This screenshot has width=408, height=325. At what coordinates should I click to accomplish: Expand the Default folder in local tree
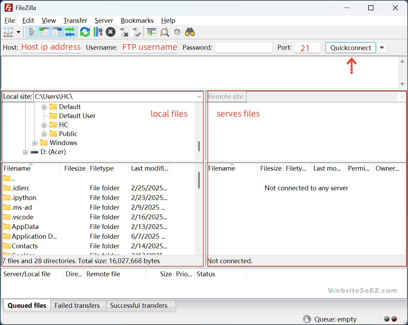pos(44,107)
